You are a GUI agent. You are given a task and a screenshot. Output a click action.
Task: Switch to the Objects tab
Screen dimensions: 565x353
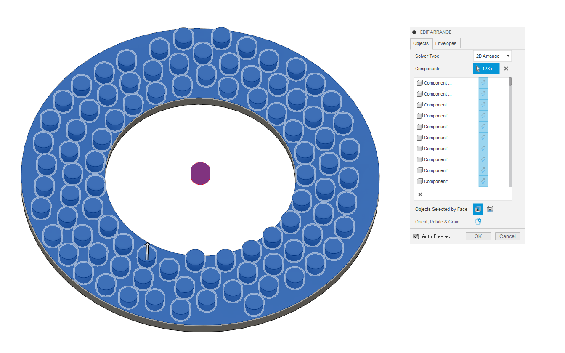click(421, 43)
